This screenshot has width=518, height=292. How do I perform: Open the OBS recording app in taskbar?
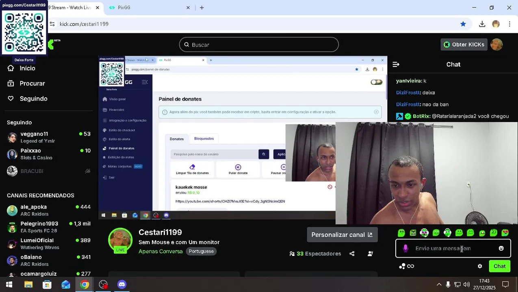(x=103, y=285)
